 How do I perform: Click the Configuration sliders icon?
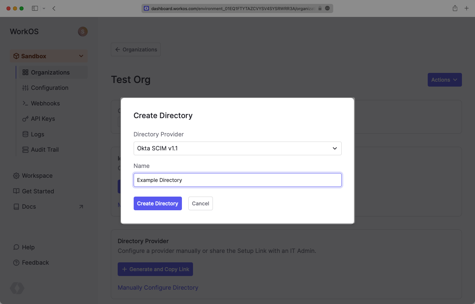click(x=25, y=88)
